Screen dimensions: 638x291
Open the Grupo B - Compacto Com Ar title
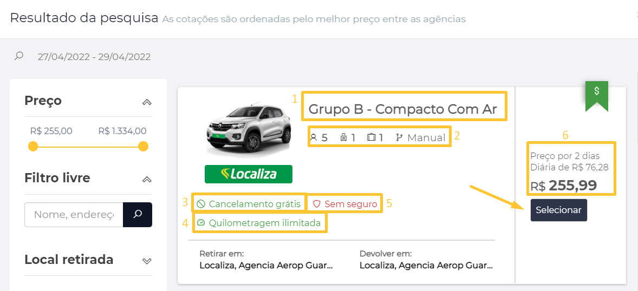click(403, 109)
